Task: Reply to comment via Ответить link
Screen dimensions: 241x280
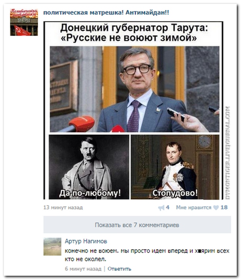Action: tap(119, 269)
